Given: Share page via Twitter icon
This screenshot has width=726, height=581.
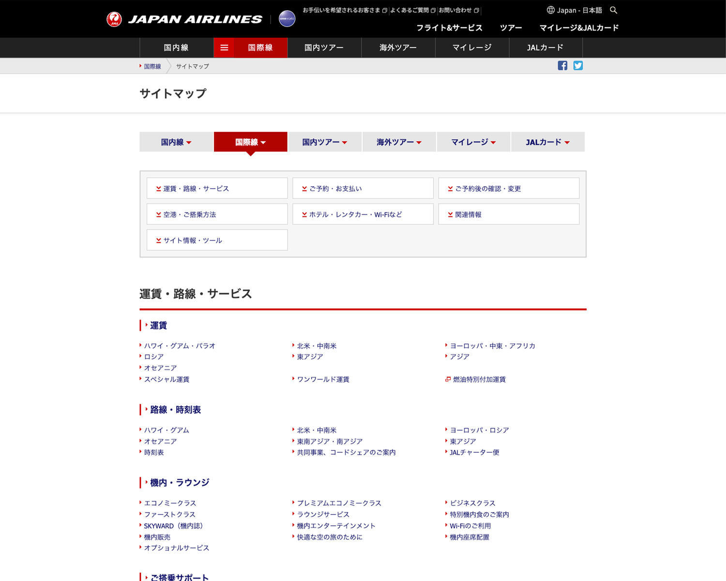Looking at the screenshot, I should point(578,66).
